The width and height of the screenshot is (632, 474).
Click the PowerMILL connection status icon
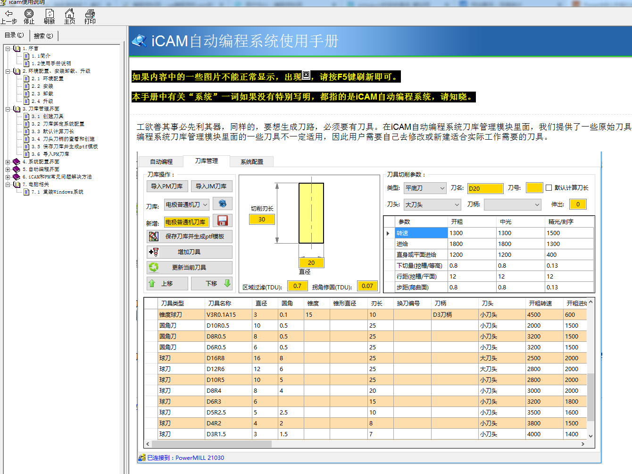coord(142,457)
